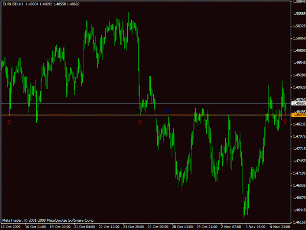Click the 21 Oct 04:00 time label
This screenshot has width=306, height=230.
click(x=85, y=227)
